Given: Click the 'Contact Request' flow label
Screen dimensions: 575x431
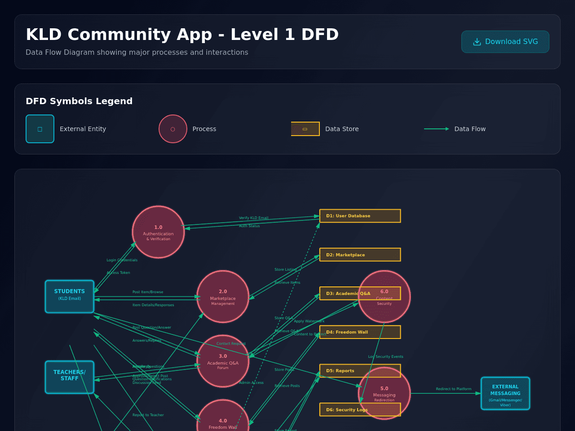Looking at the screenshot, I should coord(231,343).
